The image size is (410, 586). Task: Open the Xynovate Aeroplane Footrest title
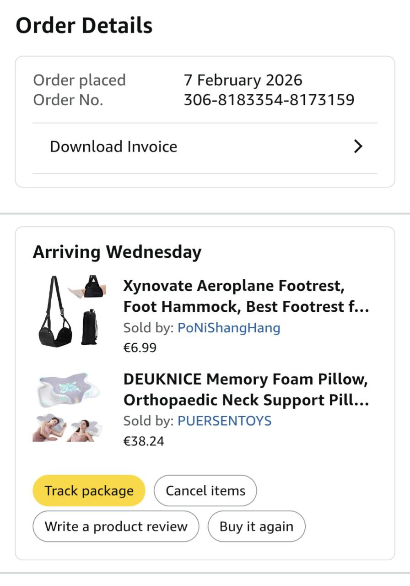(246, 296)
